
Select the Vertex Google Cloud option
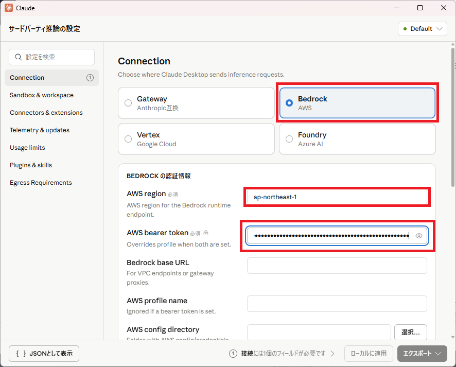coord(196,139)
